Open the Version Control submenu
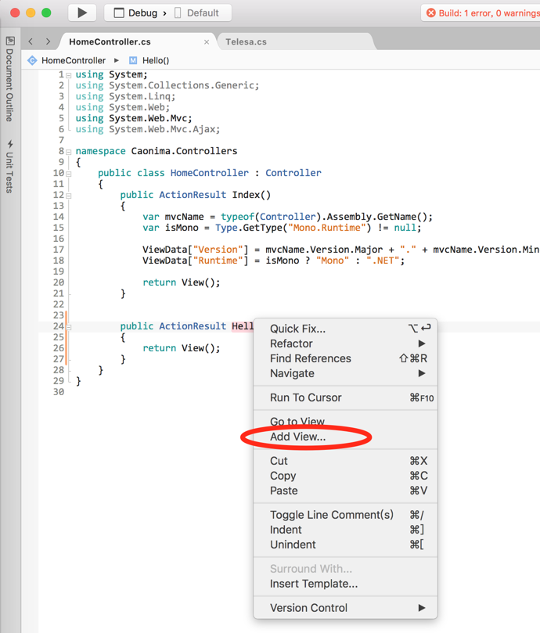This screenshot has height=633, width=540. (x=345, y=608)
